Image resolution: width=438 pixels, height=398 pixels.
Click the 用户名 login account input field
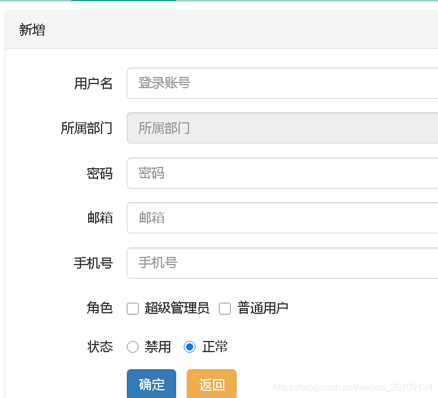pos(282,83)
